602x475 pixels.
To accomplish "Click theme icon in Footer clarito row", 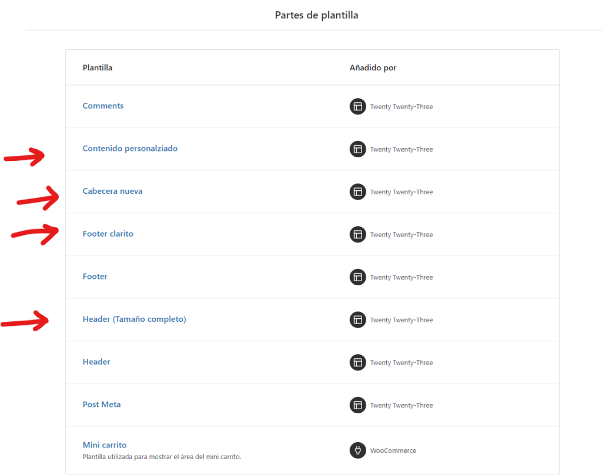I will 357,235.
